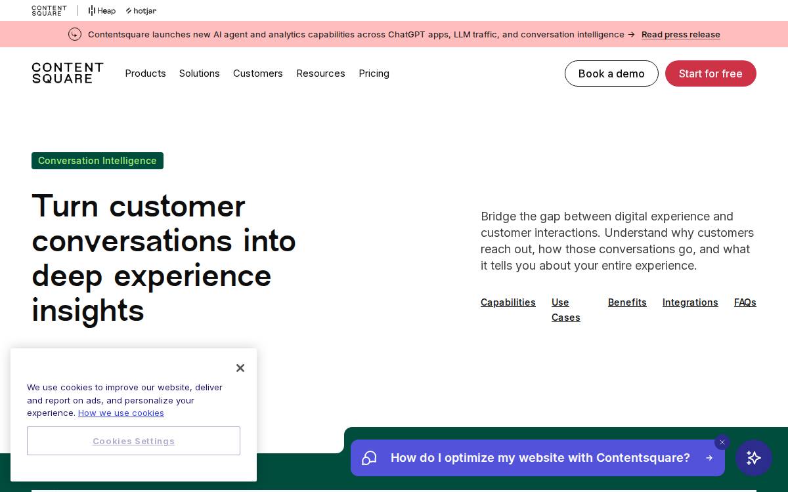The width and height of the screenshot is (788, 492).
Task: Jump to the Capabilities section
Action: [508, 302]
